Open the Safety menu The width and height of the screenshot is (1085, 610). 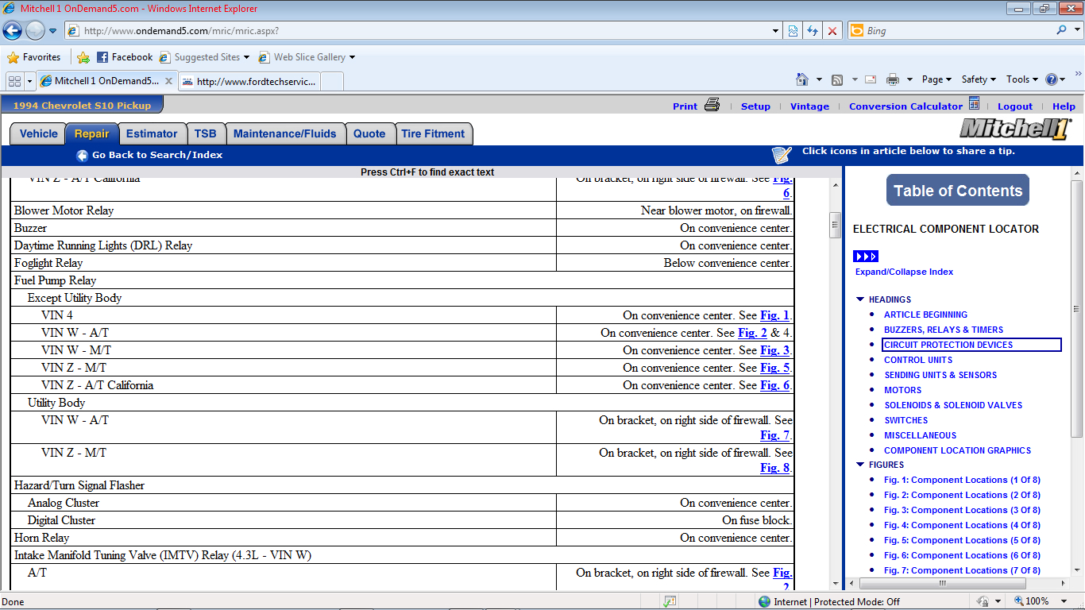click(979, 79)
